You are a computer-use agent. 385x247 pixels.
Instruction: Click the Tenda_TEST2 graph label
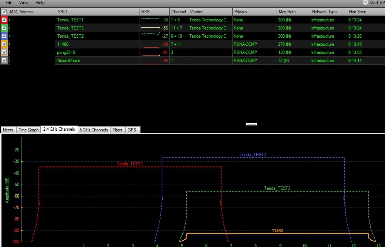253,155
